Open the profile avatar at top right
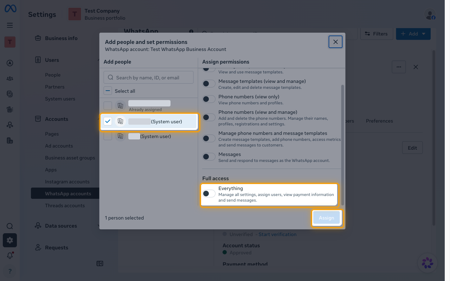This screenshot has height=281, width=450. 430,14
